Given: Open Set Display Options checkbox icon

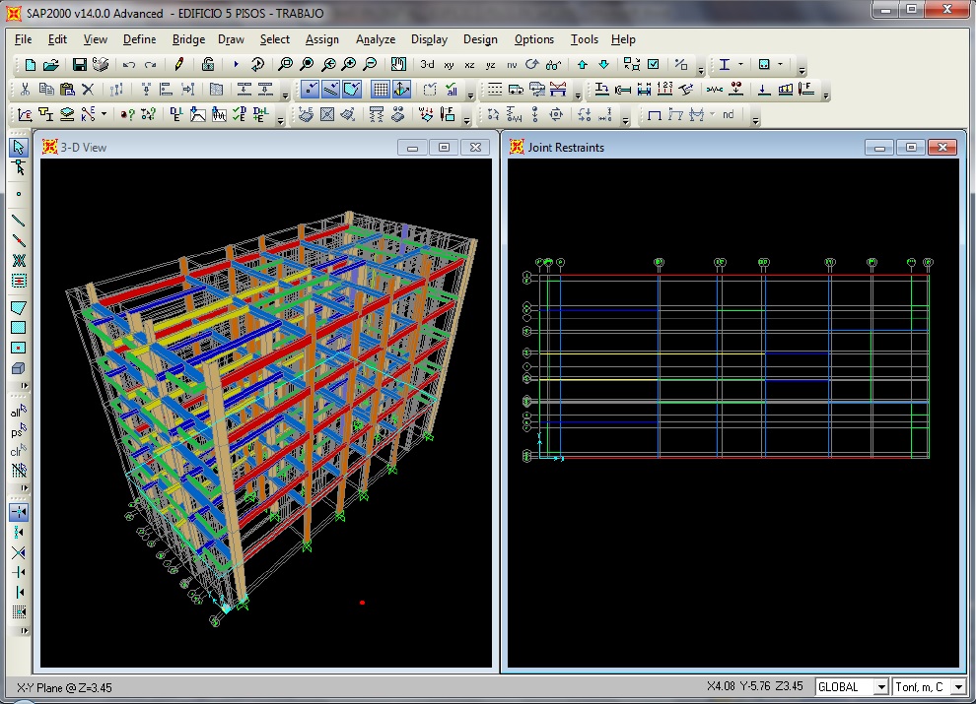Looking at the screenshot, I should [x=653, y=64].
